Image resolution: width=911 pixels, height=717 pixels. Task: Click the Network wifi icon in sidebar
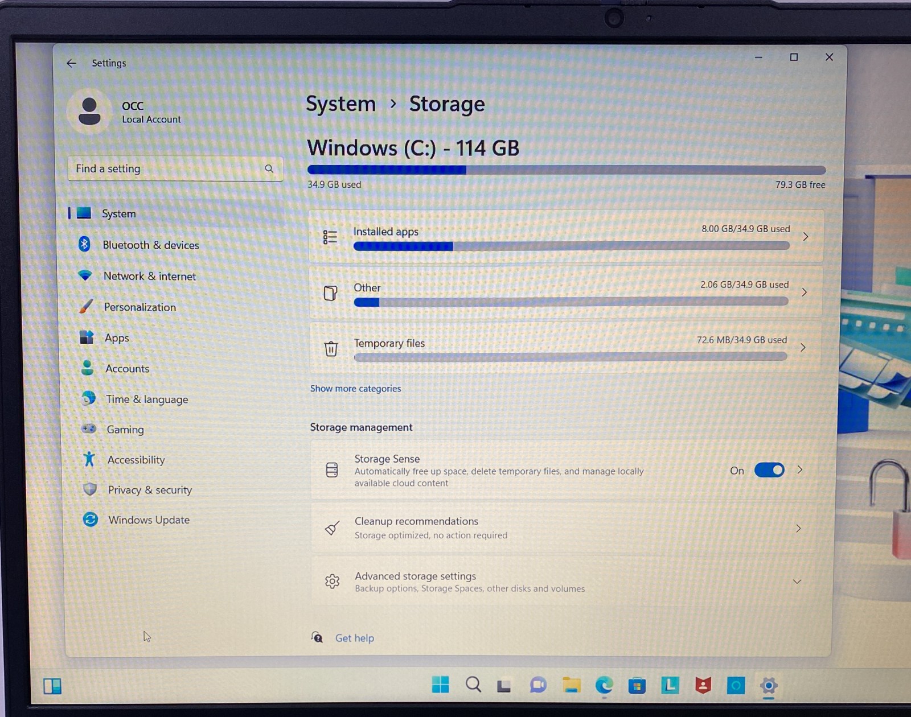coord(85,275)
